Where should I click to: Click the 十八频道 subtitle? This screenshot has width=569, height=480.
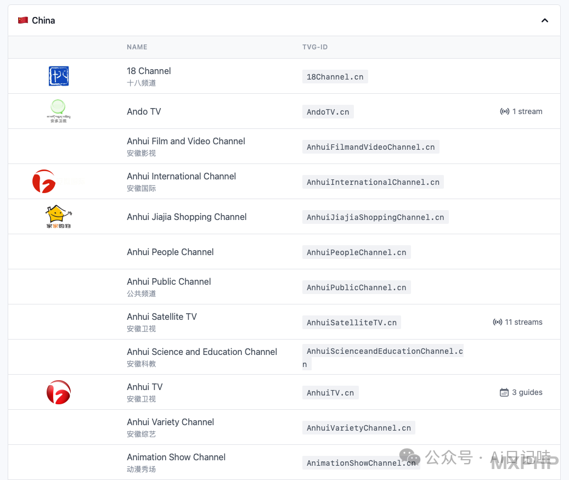[141, 83]
